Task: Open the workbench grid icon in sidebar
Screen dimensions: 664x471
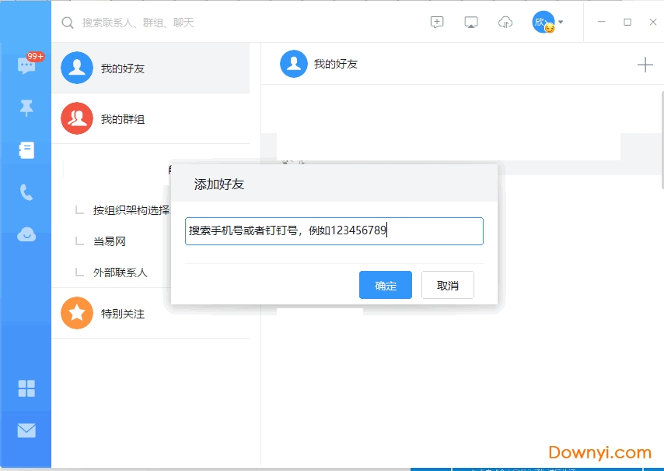Action: 26,388
